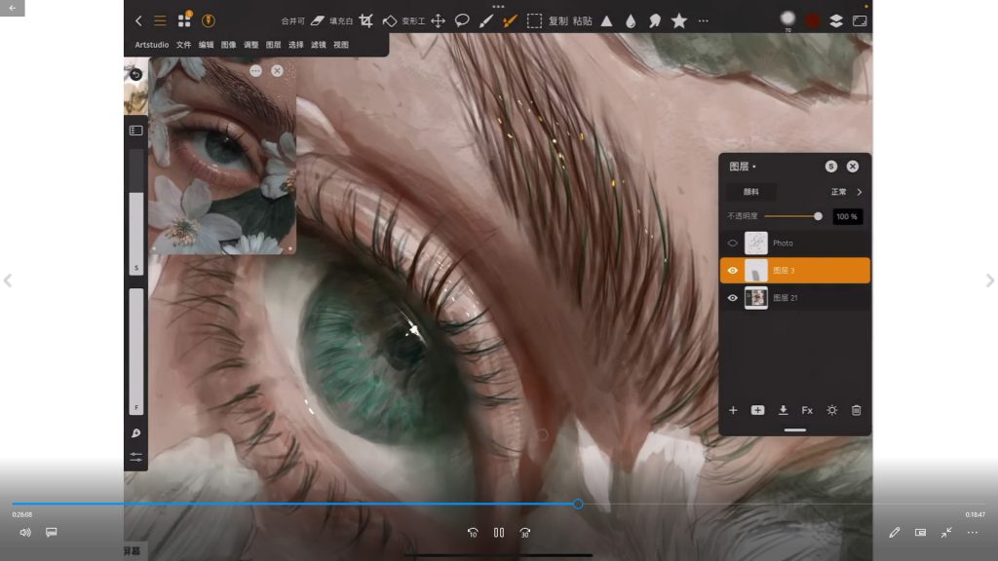Hide 图层 3 with its eye icon
The height and width of the screenshot is (561, 998).
[733, 271]
